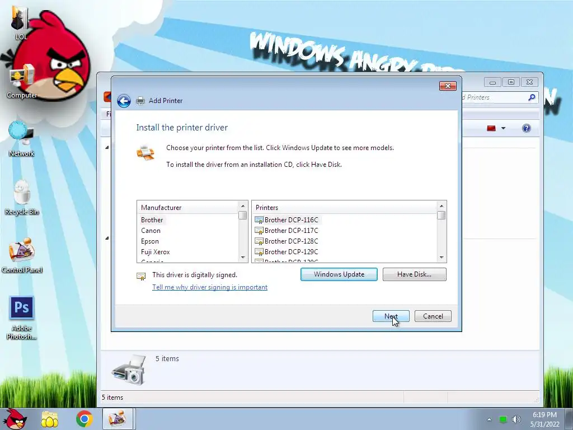This screenshot has width=573, height=430.
Task: Select Fuji Xerox in the Manufacturer list
Action: point(156,252)
